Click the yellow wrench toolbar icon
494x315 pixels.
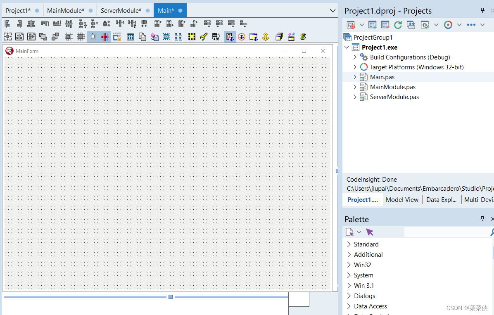pos(204,37)
